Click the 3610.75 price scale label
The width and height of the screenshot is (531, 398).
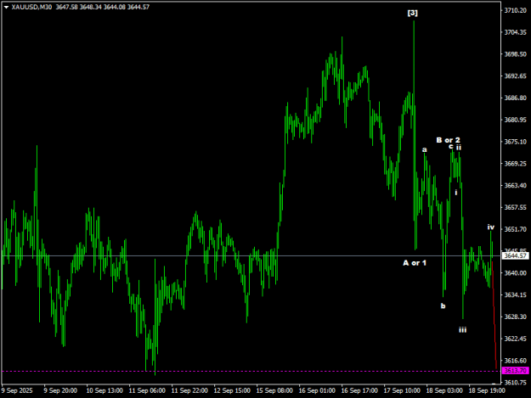point(516,383)
